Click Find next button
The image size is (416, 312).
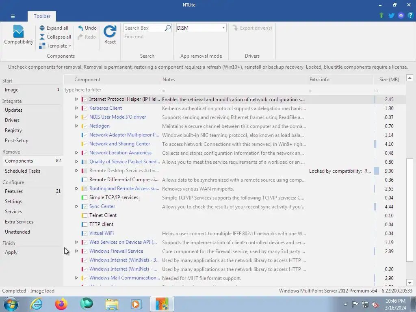pyautogui.click(x=134, y=37)
